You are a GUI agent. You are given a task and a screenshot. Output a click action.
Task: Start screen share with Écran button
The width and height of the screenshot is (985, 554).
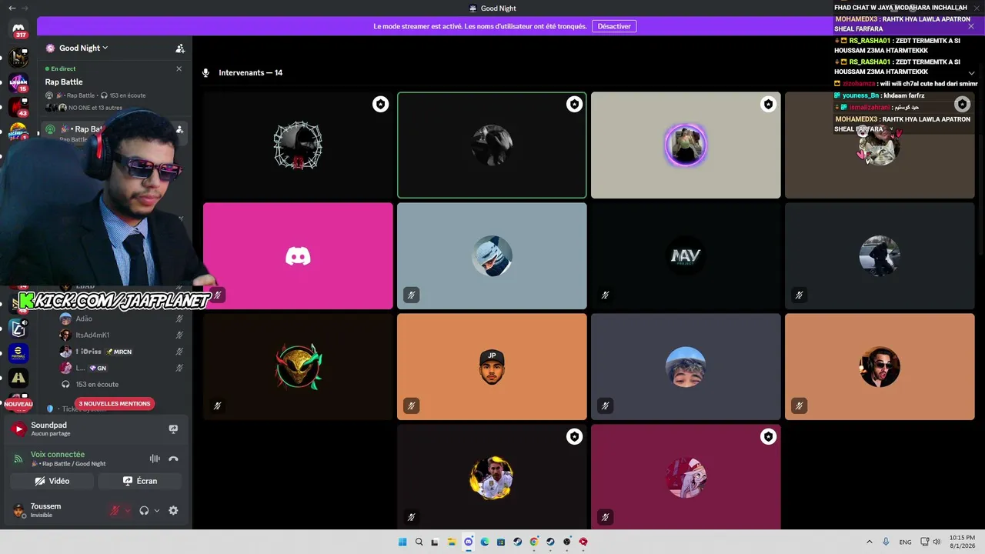coord(140,481)
